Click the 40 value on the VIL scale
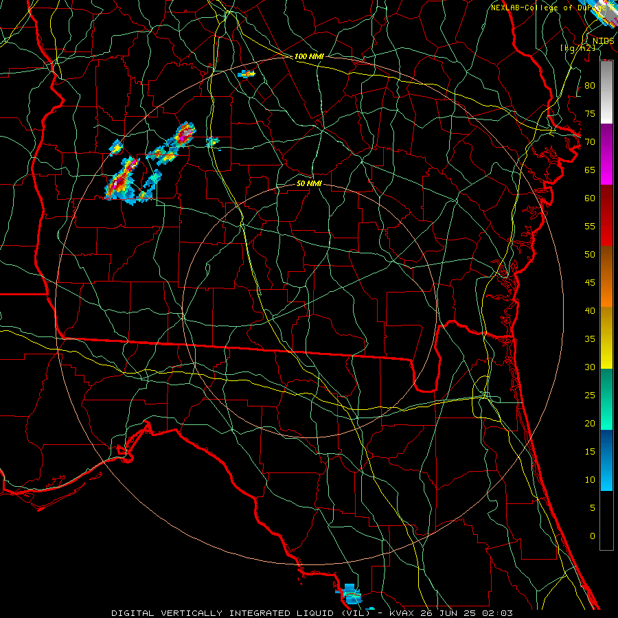The image size is (618, 618). click(590, 311)
